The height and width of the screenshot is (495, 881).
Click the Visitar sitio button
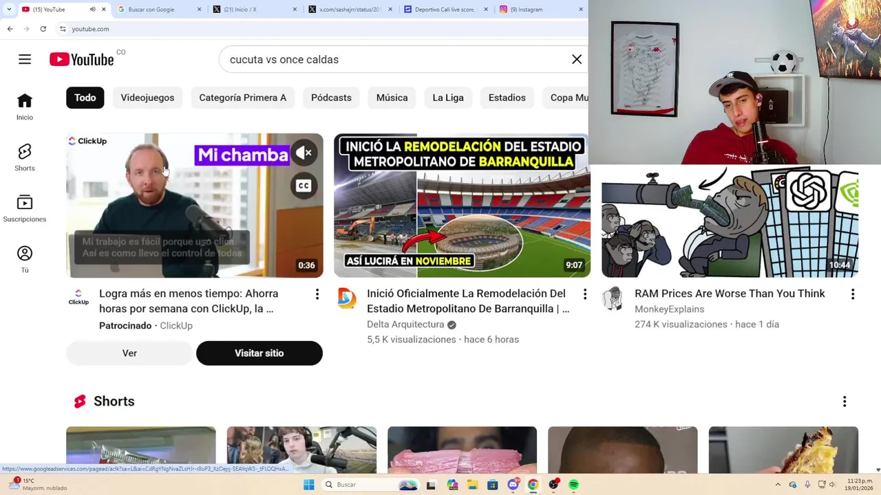click(x=259, y=353)
